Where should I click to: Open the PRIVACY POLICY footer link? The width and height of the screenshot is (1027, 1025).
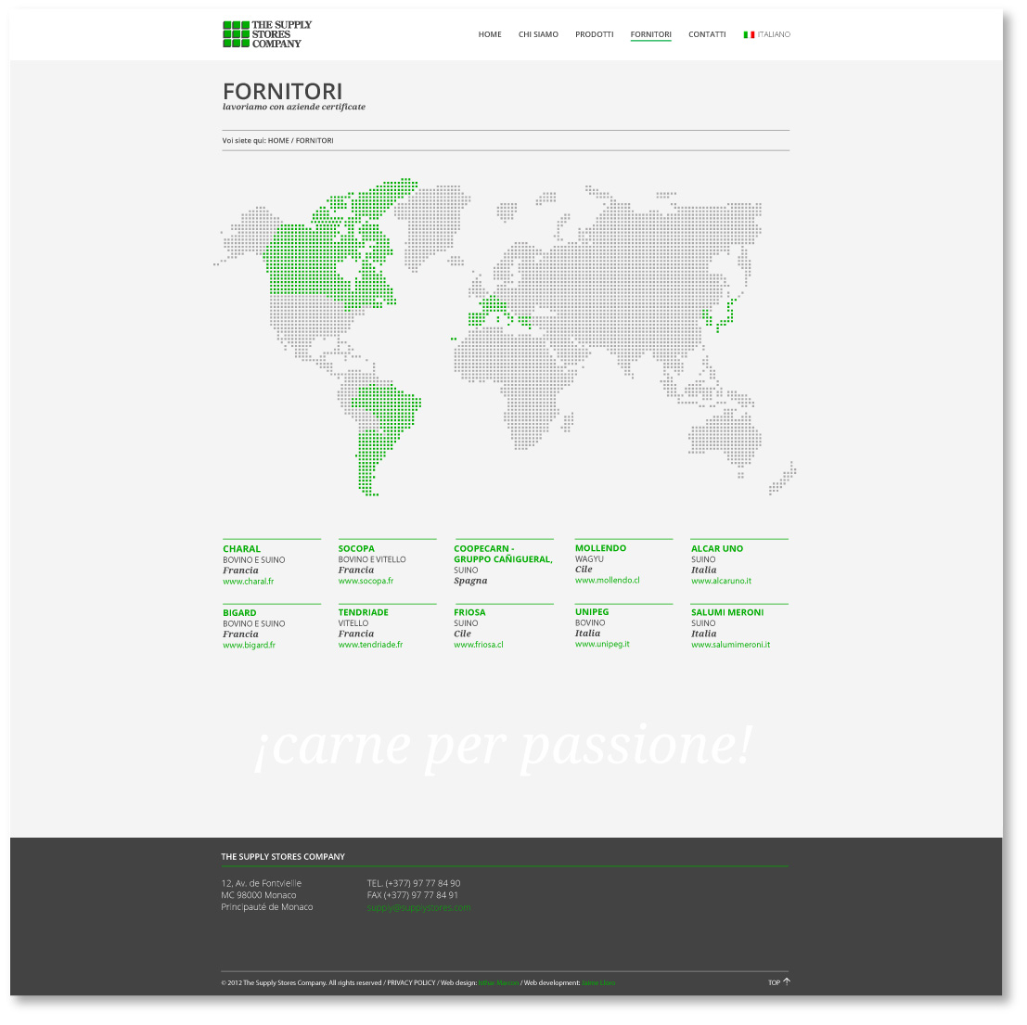[411, 983]
